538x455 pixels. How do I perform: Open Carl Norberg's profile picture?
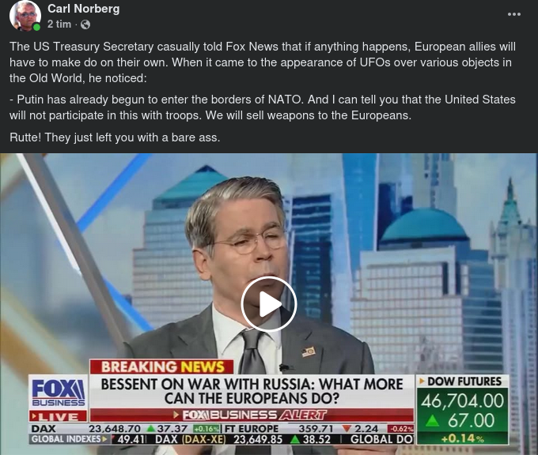click(x=25, y=16)
